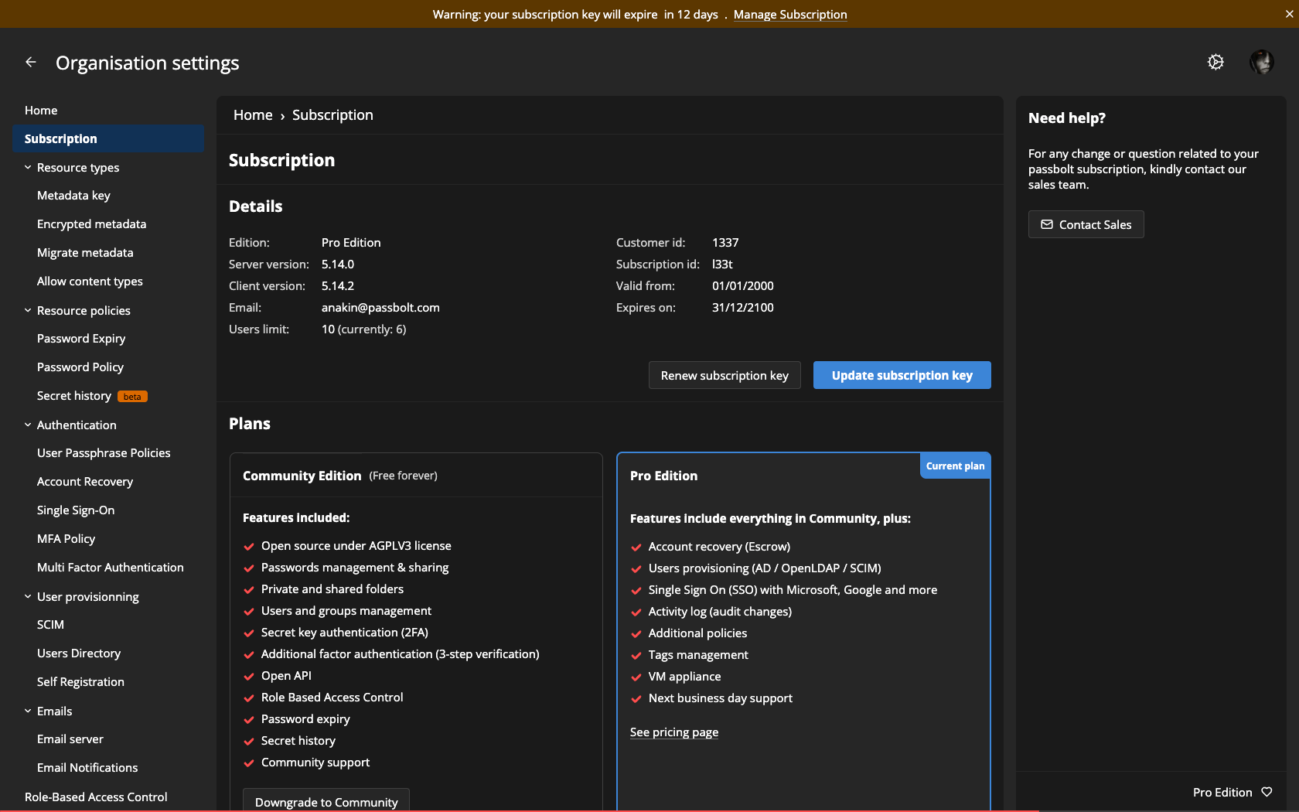This screenshot has width=1299, height=812.
Task: Click the client version 5.14.2 value
Action: point(338,286)
